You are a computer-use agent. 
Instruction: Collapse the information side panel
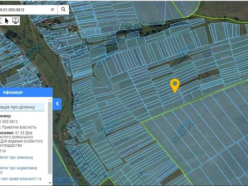[x=57, y=104]
